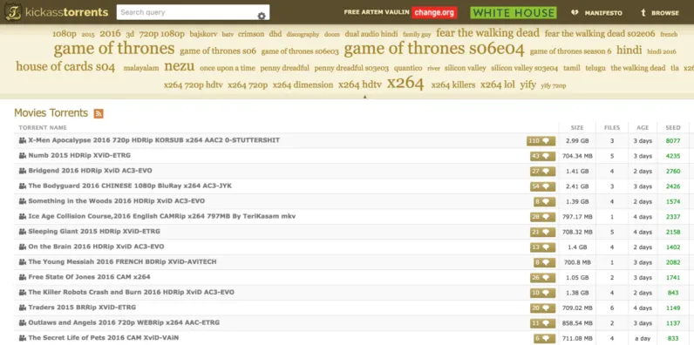694x345 pixels.
Task: Select the 'once upon a time' tag
Action: pyautogui.click(x=228, y=68)
